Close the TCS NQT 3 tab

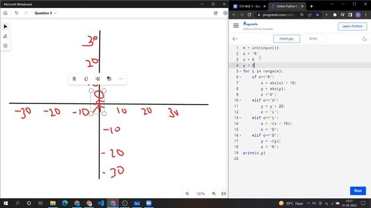click(x=264, y=6)
